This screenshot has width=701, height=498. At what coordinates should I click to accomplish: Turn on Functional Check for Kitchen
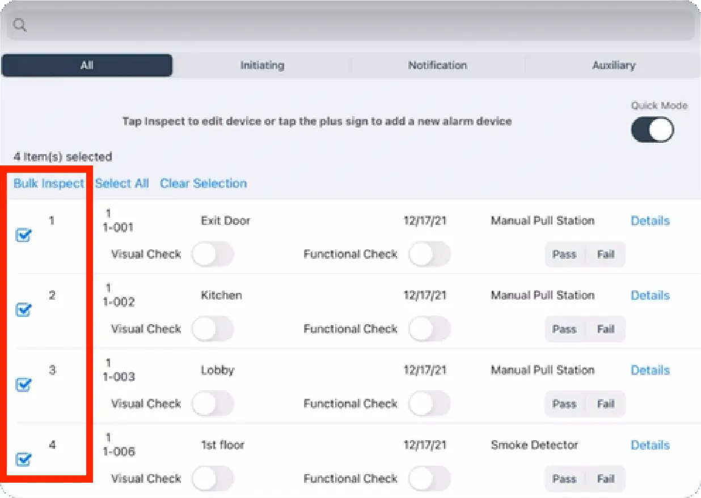coord(429,329)
